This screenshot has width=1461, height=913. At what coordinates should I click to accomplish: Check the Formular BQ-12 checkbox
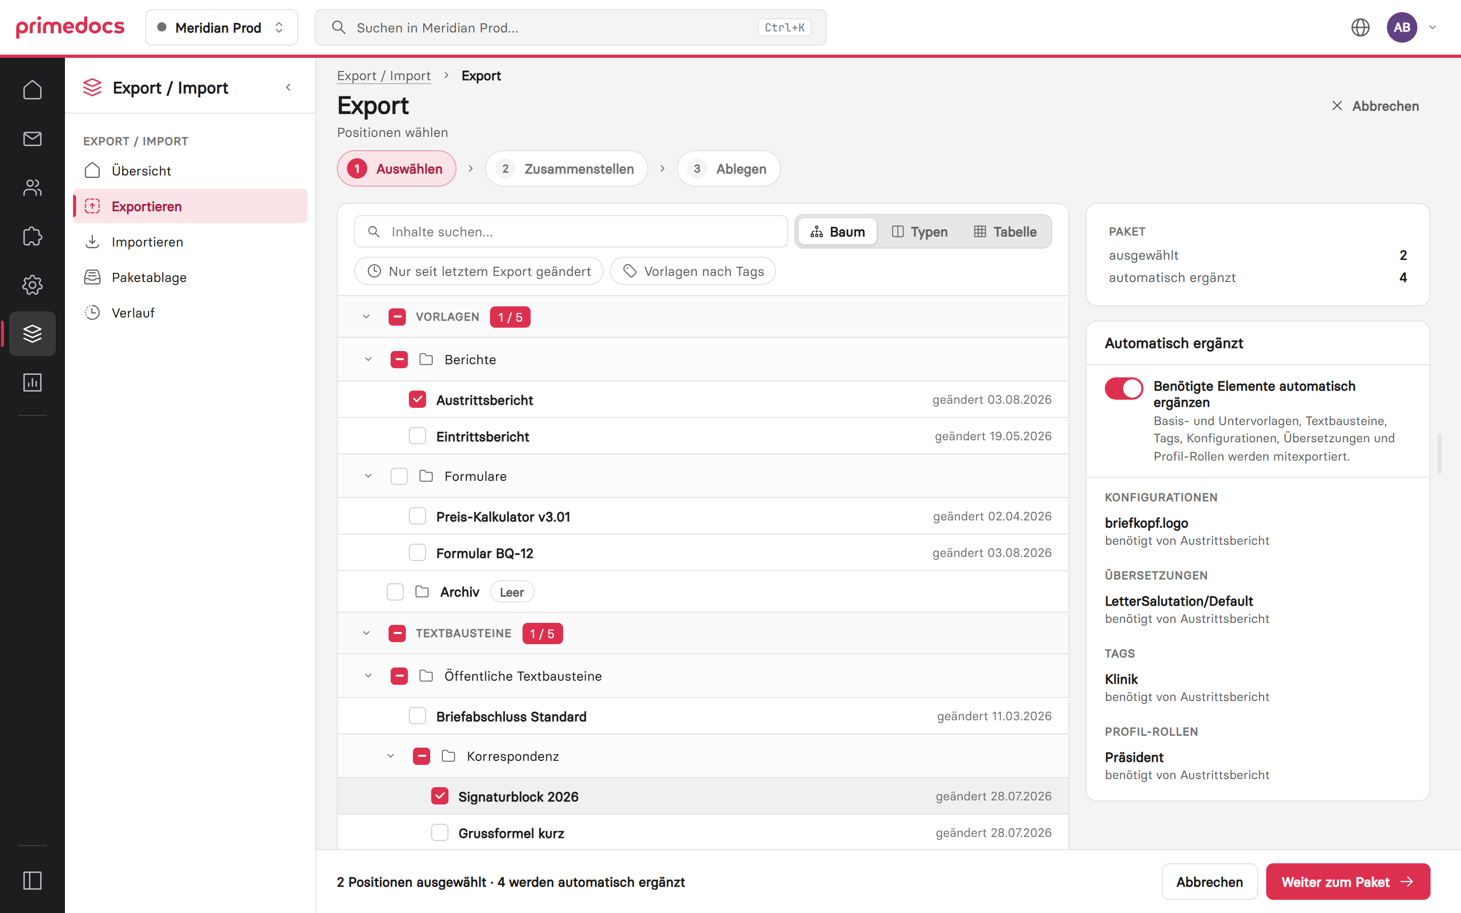[x=417, y=552]
